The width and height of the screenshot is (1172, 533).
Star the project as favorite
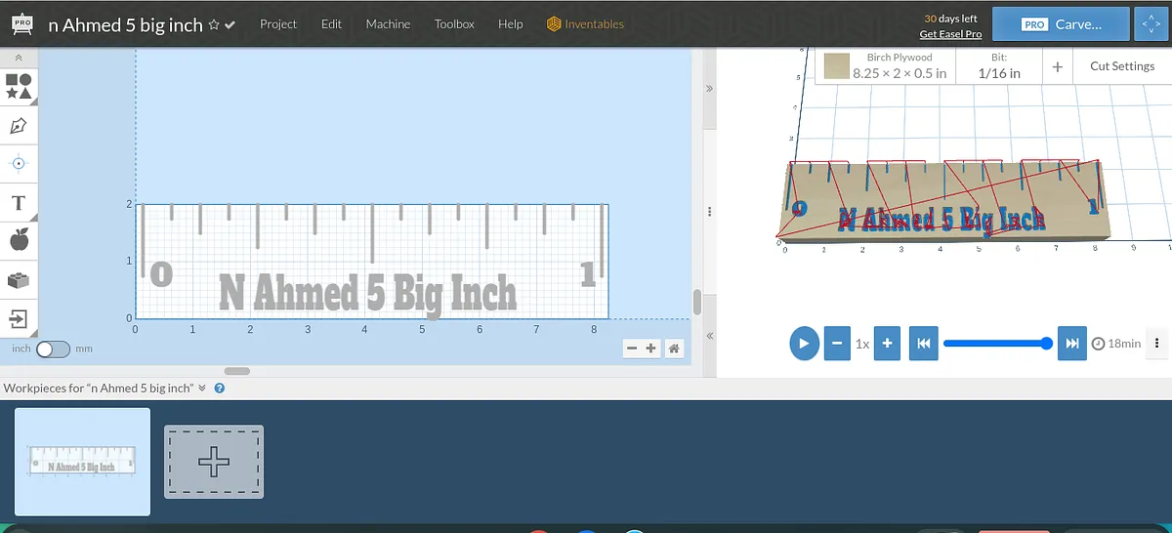coord(214,25)
